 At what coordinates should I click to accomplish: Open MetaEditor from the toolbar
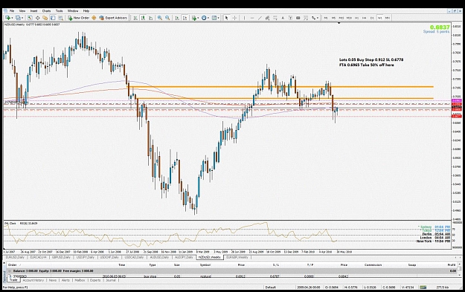[x=94, y=18]
